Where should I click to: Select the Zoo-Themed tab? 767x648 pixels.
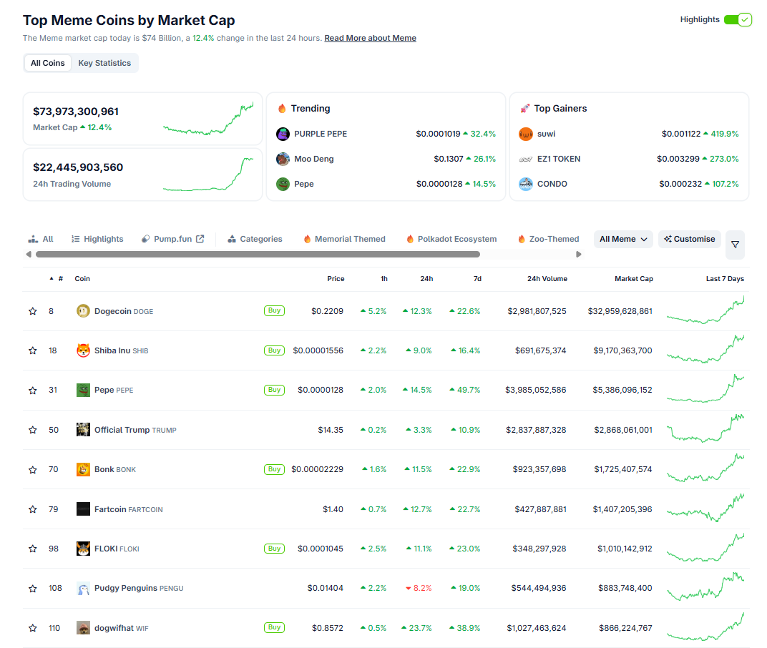[x=548, y=239]
